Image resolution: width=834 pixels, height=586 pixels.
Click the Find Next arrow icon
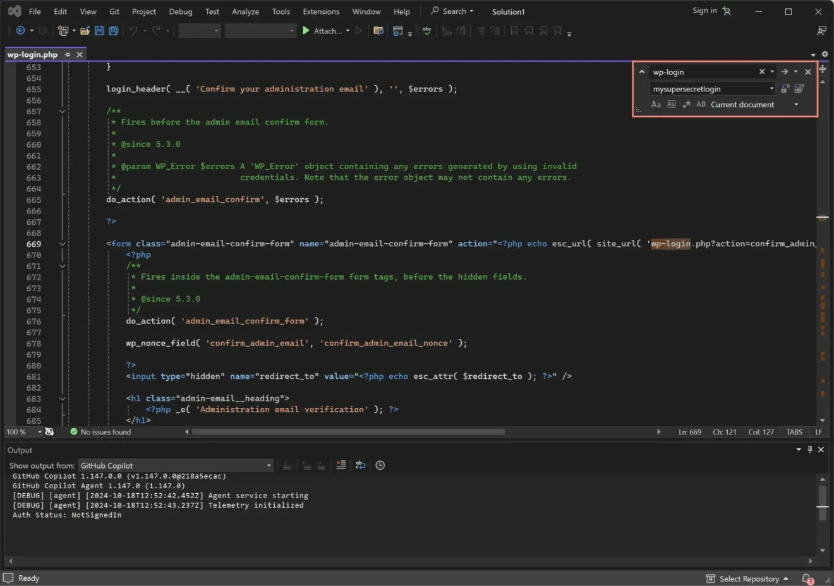tap(784, 71)
